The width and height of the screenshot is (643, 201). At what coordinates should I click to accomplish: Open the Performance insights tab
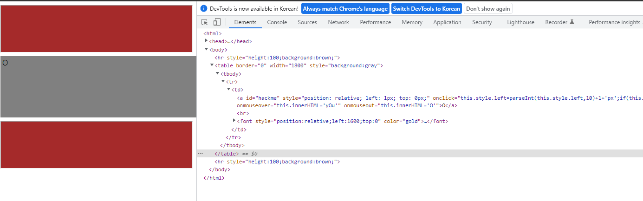615,22
